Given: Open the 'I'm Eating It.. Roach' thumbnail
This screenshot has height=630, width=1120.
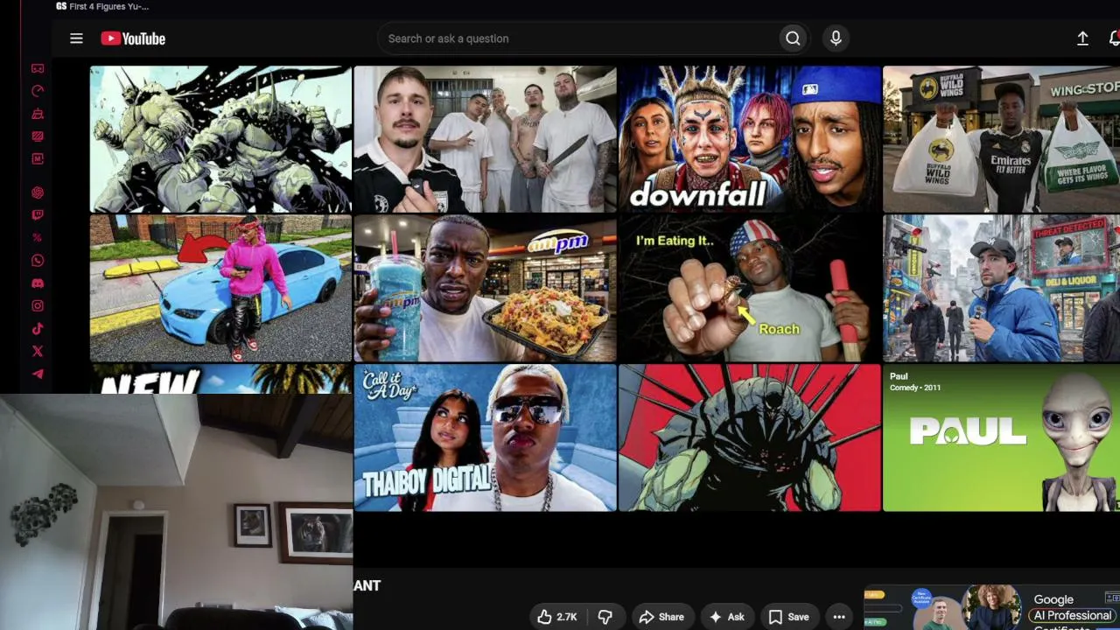Looking at the screenshot, I should (x=750, y=289).
